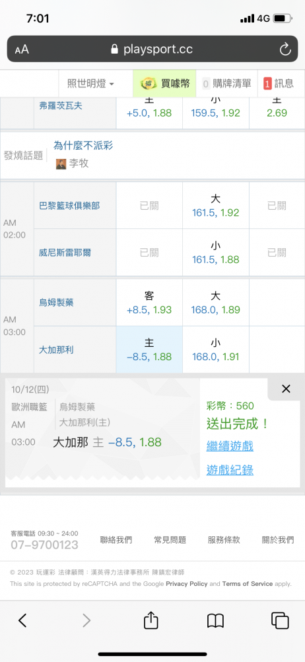
Task: Open Safari share sheet icon
Action: pos(151,621)
